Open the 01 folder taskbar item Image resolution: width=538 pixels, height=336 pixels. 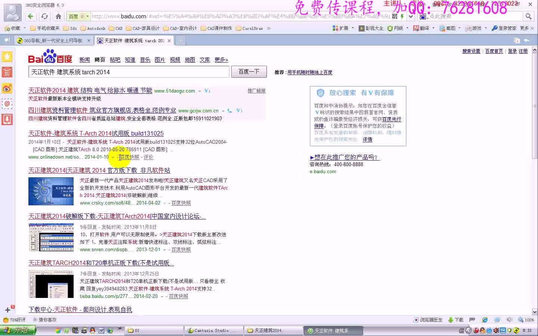(154, 330)
